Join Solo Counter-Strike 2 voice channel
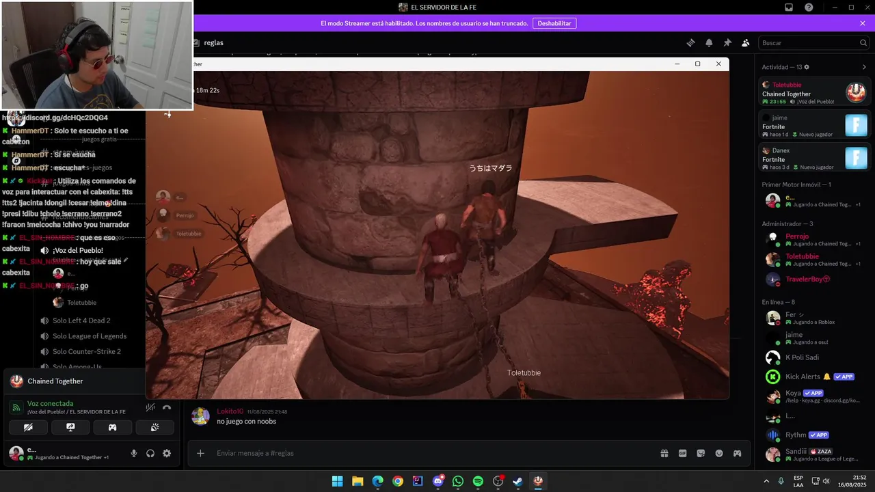This screenshot has height=492, width=875. pyautogui.click(x=86, y=352)
